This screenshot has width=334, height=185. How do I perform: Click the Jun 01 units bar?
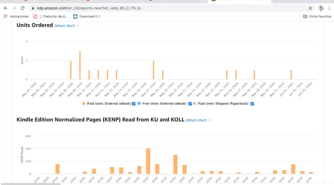point(291,75)
